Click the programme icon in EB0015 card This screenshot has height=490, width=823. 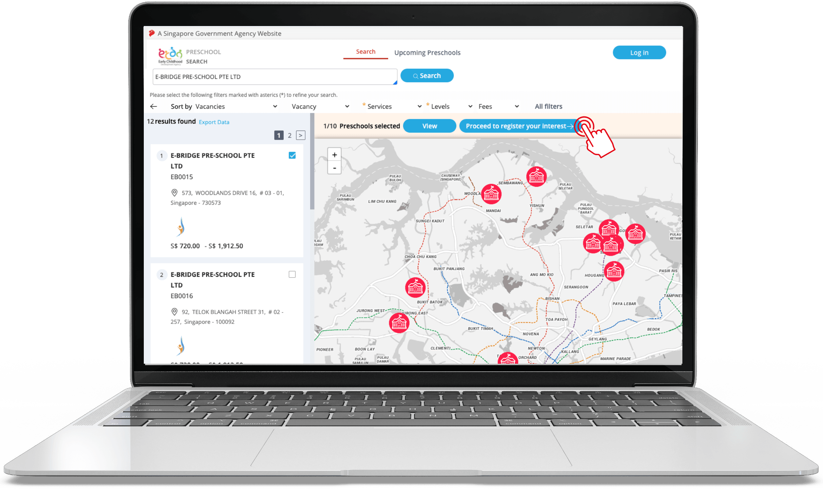pyautogui.click(x=181, y=227)
